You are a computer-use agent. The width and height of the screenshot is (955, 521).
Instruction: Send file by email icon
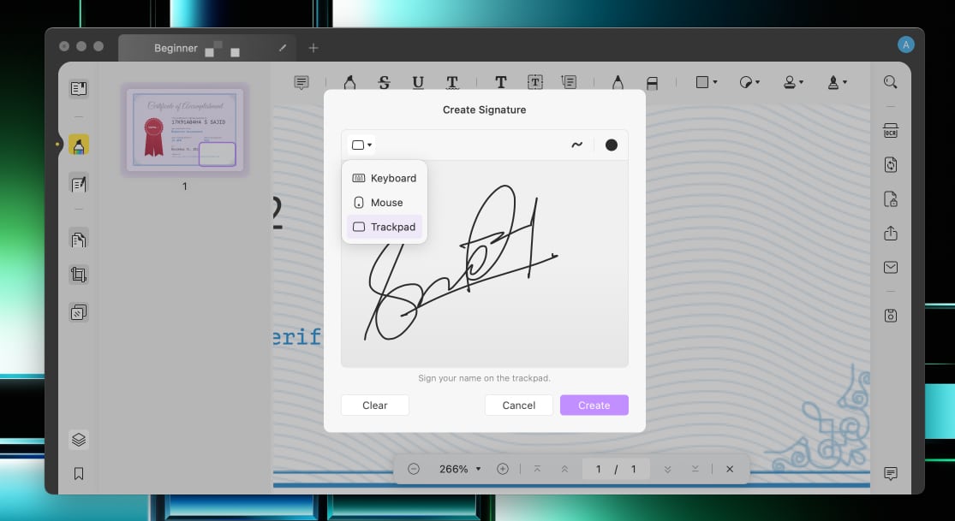point(891,267)
